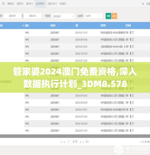Click the box icon in the 2020-03-23 11:00:47 row

point(133,110)
